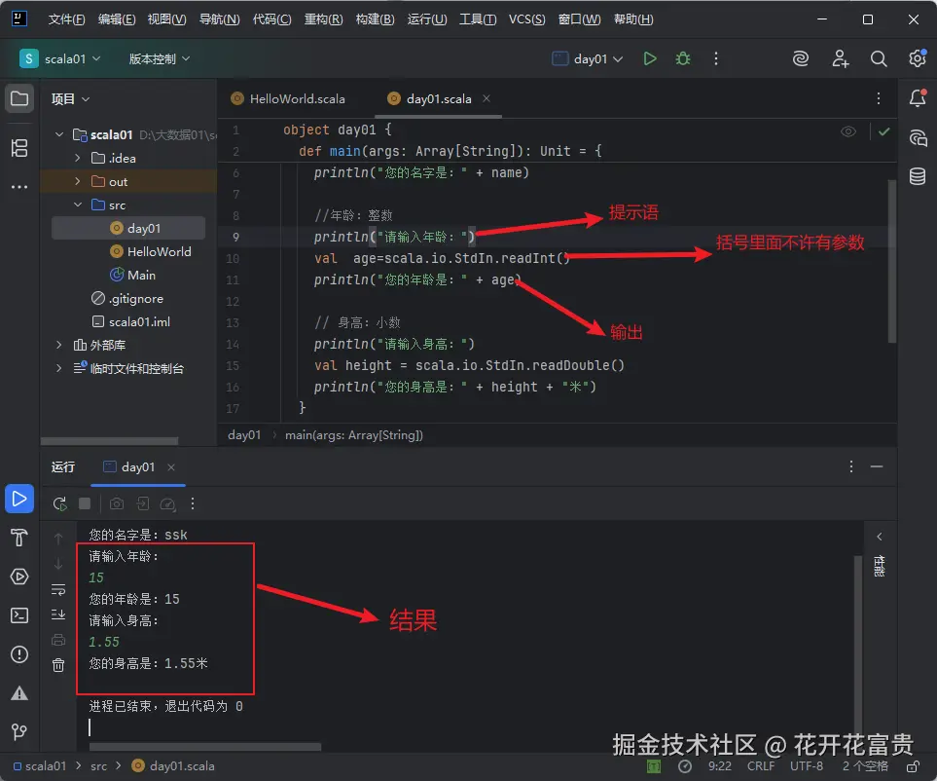Open Code With Me user icon
Viewport: 937px width, 781px height.
pos(841,58)
